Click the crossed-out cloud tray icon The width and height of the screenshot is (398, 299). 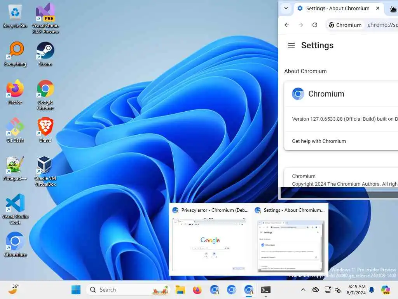(x=316, y=290)
